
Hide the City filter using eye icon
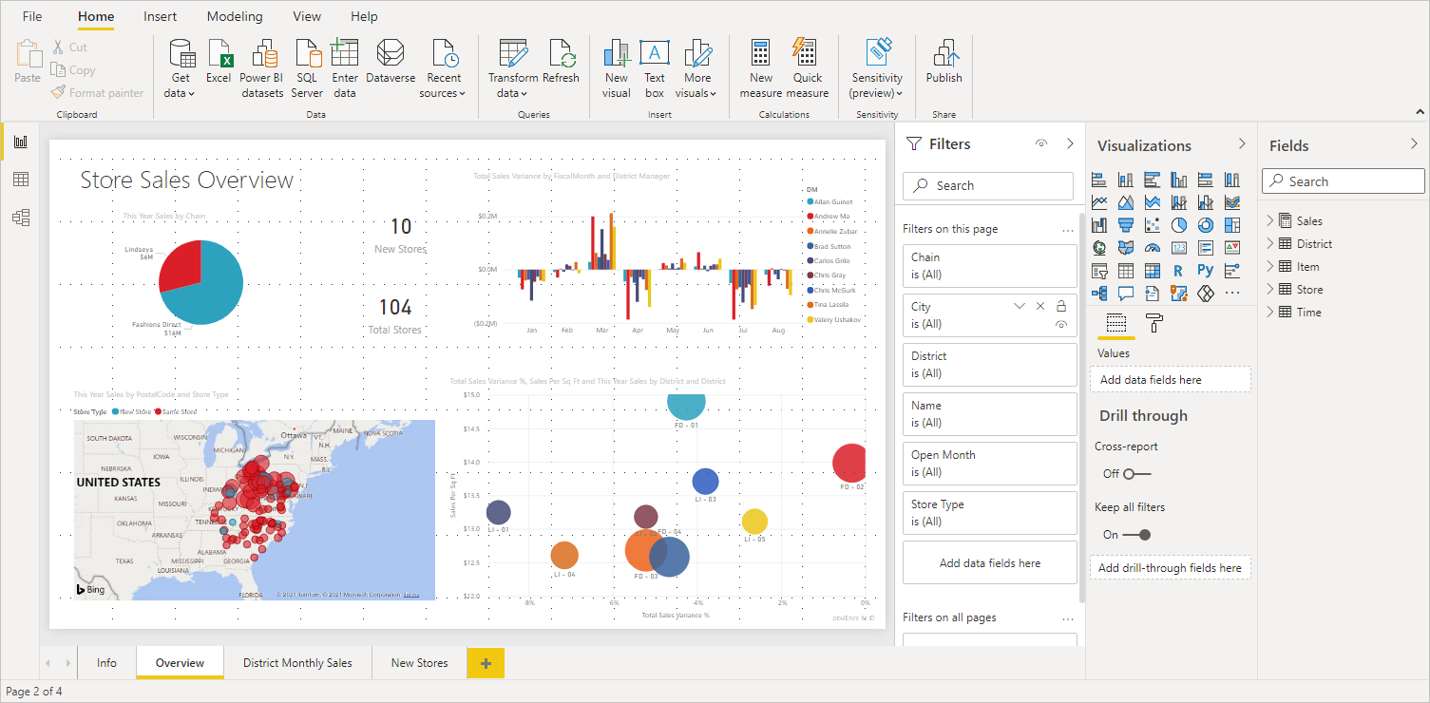pos(1061,324)
